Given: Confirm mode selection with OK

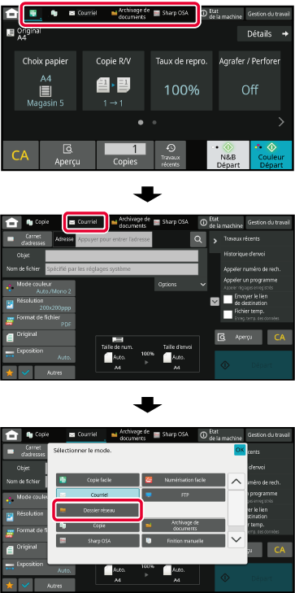Looking at the screenshot, I should (x=240, y=450).
